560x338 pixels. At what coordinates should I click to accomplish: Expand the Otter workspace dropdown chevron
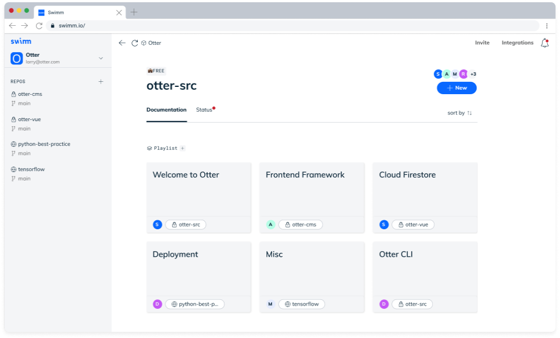(101, 58)
